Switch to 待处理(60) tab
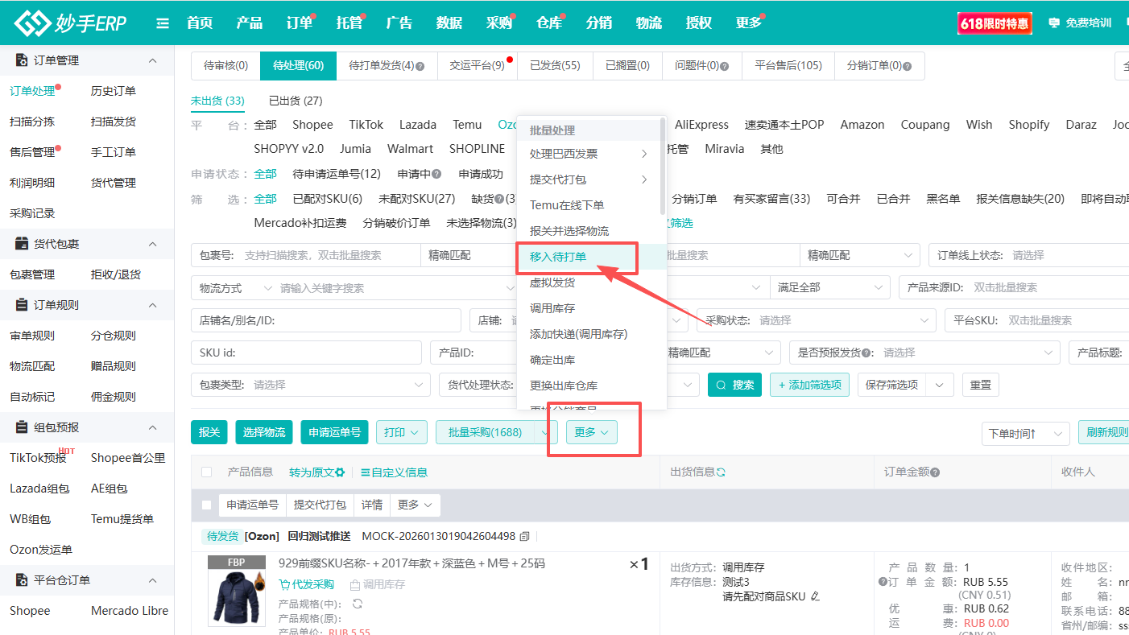Image resolution: width=1129 pixels, height=635 pixels. (x=299, y=66)
